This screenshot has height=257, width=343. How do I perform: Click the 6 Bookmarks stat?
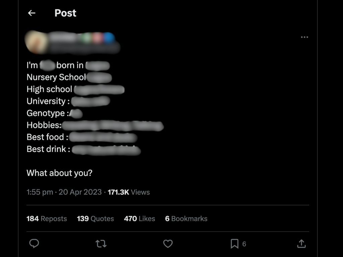tap(186, 219)
